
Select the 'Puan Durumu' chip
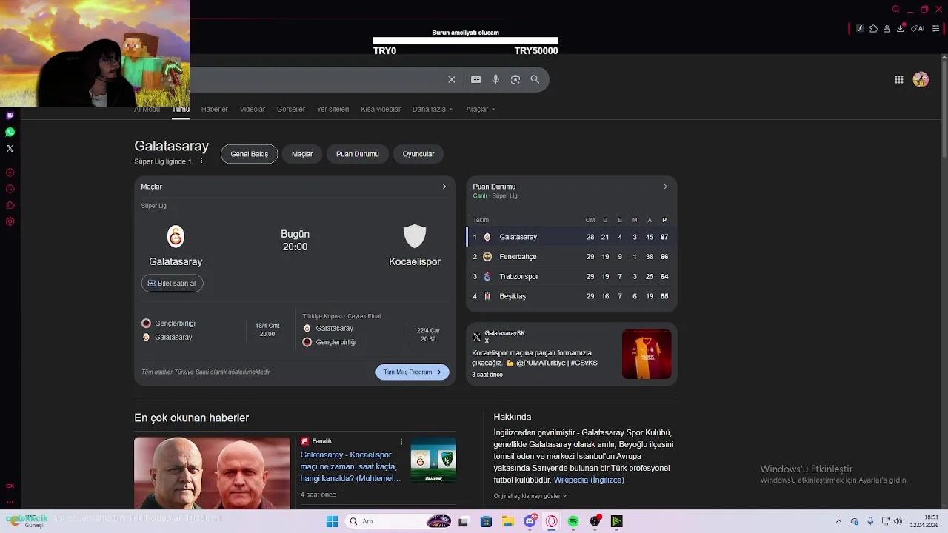[x=358, y=154]
